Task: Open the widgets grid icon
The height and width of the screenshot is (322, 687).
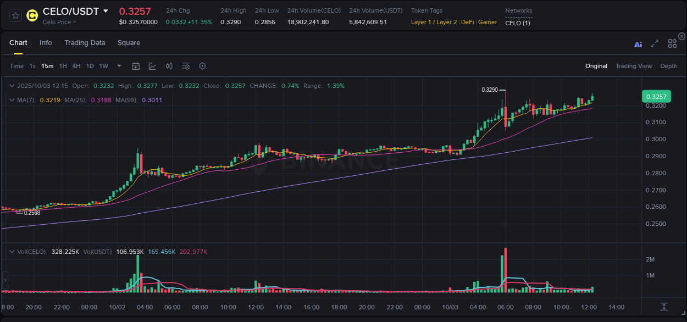Action: pos(672,44)
